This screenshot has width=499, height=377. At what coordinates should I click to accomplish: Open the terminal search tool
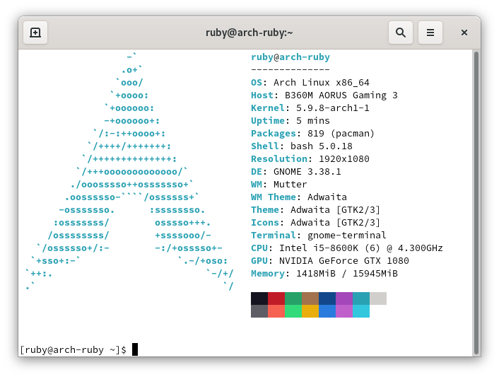coord(400,33)
